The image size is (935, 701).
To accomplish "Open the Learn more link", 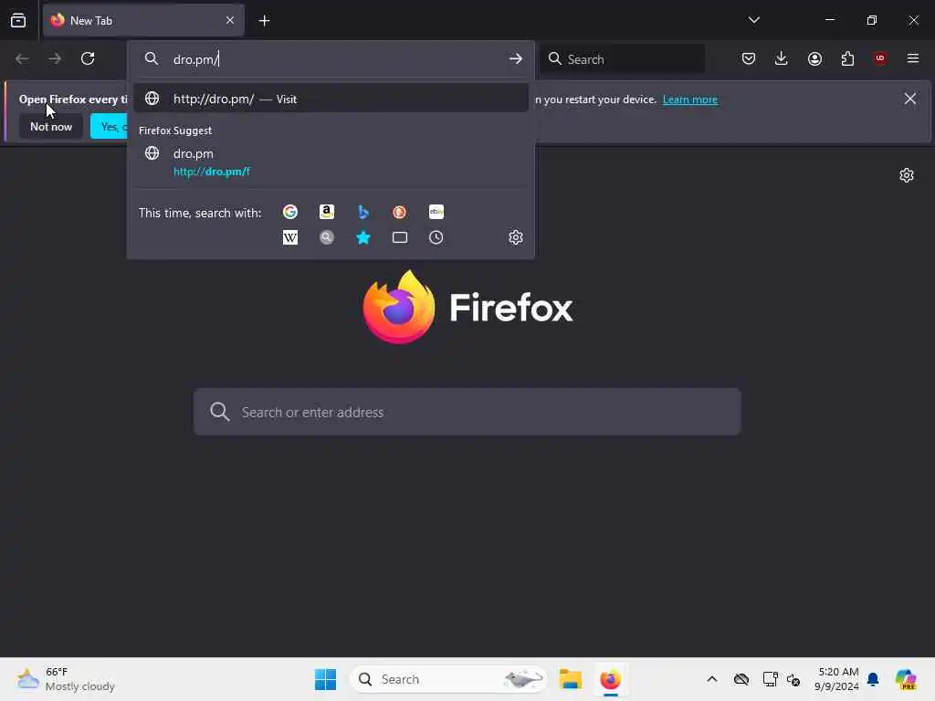I will [690, 99].
